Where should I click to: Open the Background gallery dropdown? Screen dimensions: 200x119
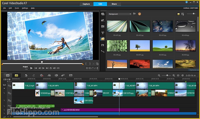point(119,14)
